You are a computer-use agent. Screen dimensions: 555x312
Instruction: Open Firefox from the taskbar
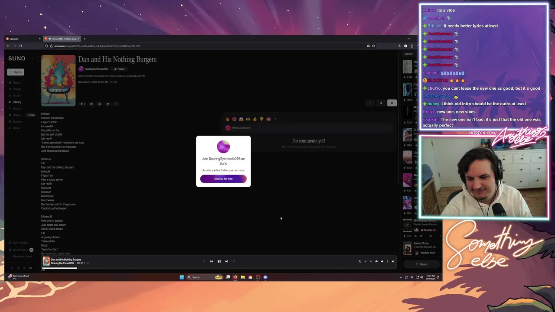pyautogui.click(x=235, y=277)
